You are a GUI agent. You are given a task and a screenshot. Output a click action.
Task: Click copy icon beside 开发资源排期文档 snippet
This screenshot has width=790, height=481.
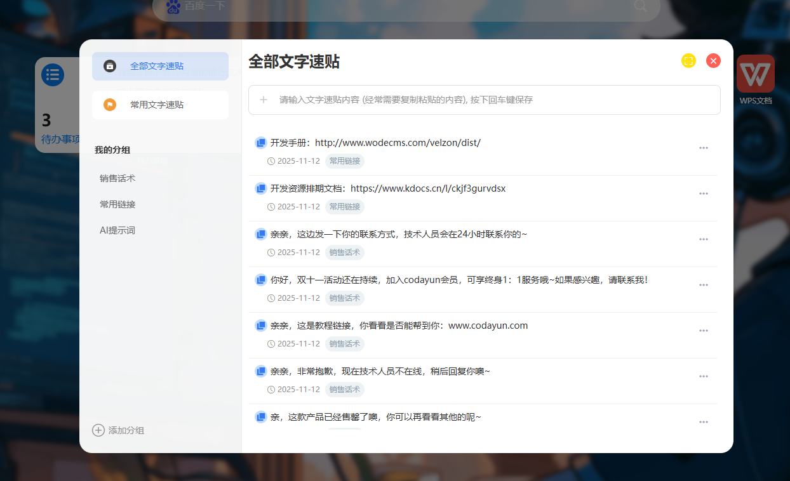260,188
